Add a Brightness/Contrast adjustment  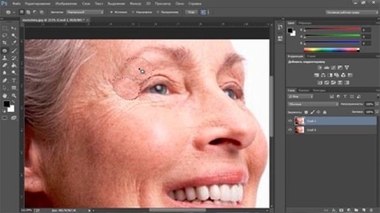319,67
